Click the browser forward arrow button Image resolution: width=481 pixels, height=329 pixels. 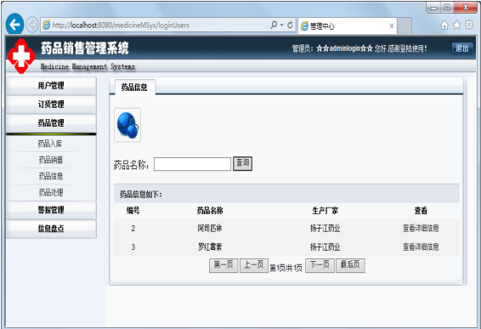tap(32, 25)
